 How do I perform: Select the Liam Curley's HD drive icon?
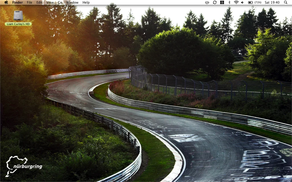coord(18,15)
